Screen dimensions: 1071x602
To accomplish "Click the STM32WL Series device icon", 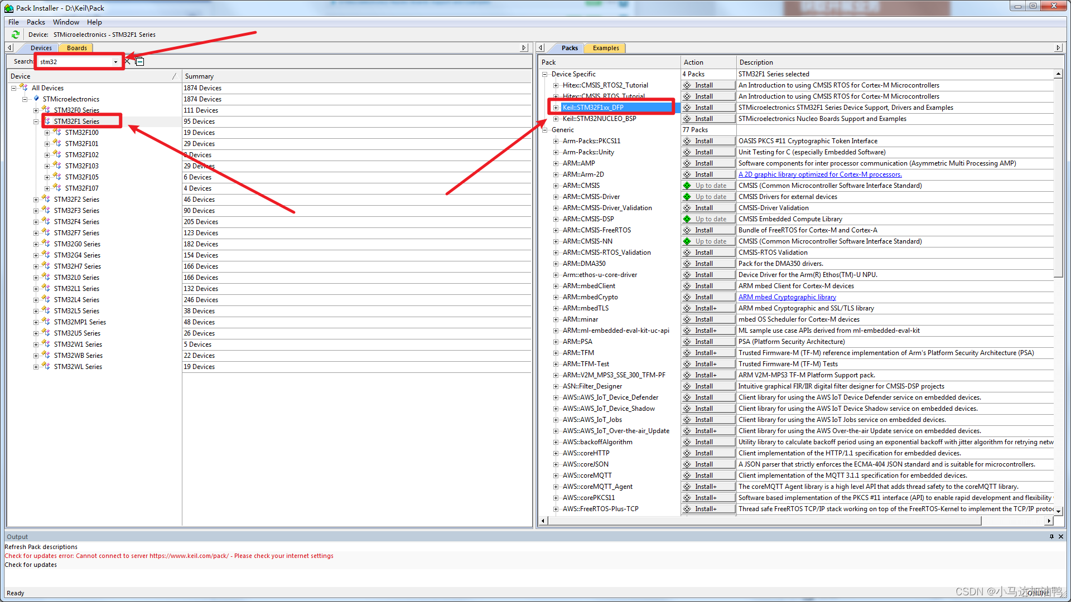I will (46, 366).
